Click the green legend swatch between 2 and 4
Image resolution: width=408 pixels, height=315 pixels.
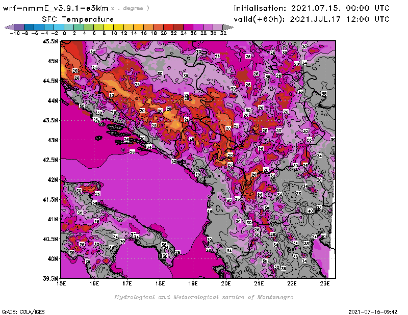click(79, 27)
